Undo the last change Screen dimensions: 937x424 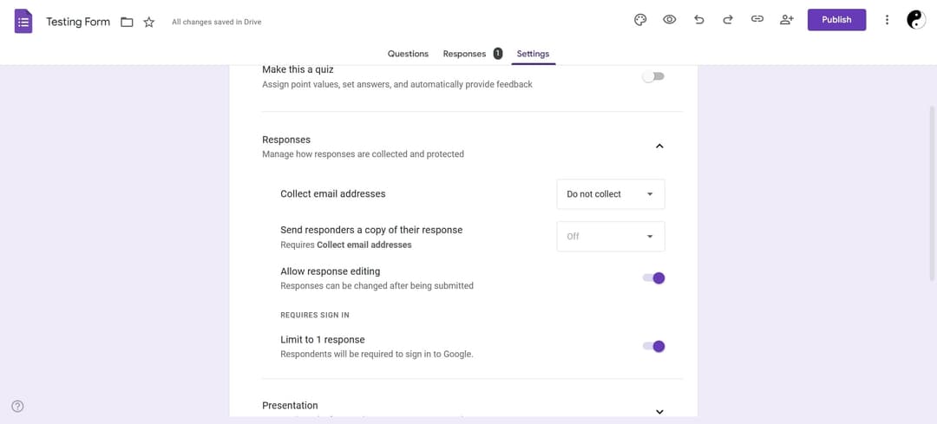698,20
